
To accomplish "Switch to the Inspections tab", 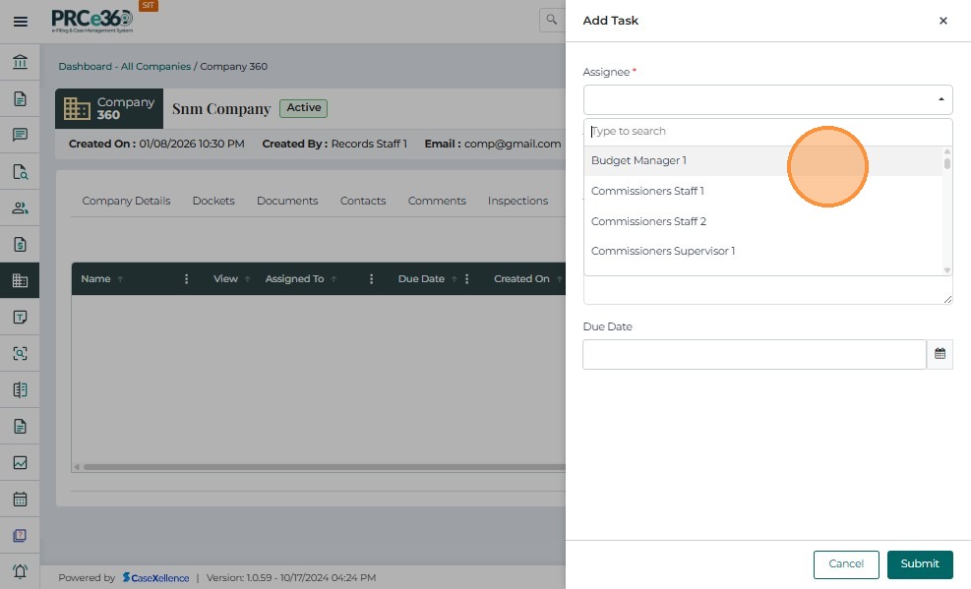I will [x=517, y=201].
